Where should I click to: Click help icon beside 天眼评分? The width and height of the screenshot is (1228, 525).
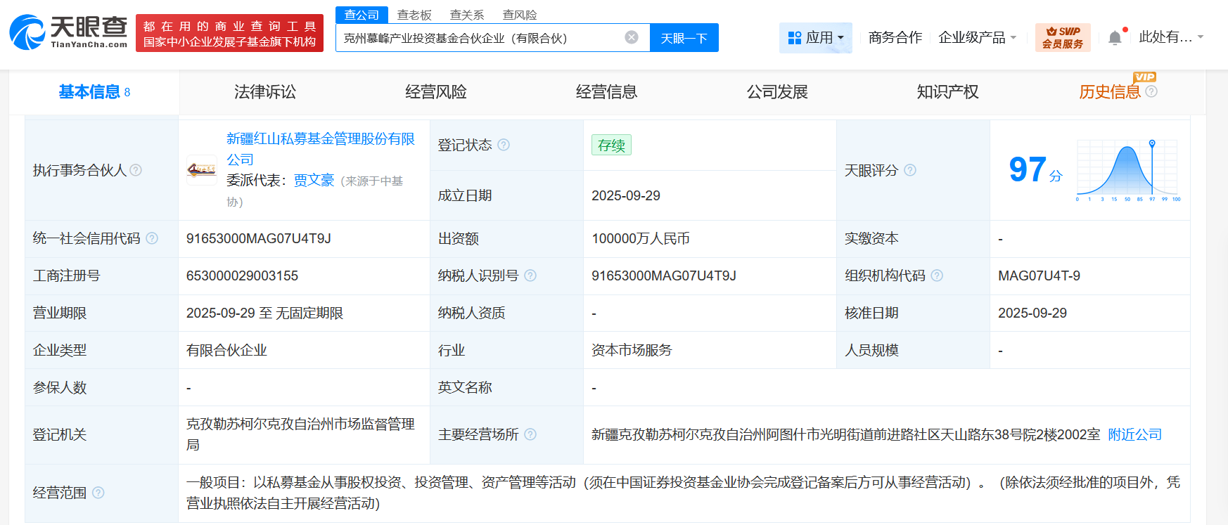(910, 170)
